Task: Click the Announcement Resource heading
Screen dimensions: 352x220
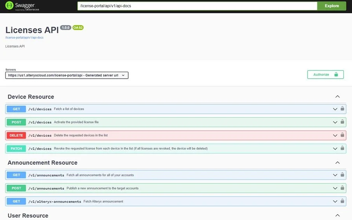Action: pyautogui.click(x=42, y=163)
